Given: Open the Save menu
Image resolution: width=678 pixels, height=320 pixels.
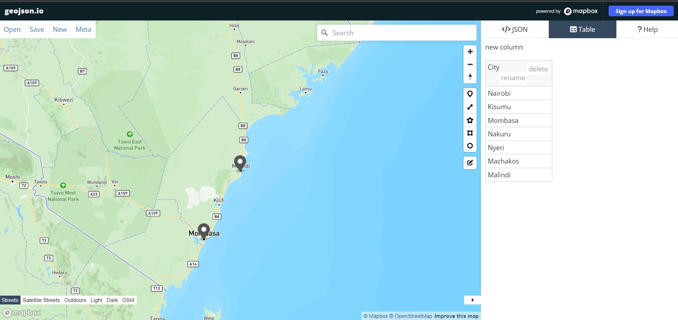Looking at the screenshot, I should 37,29.
